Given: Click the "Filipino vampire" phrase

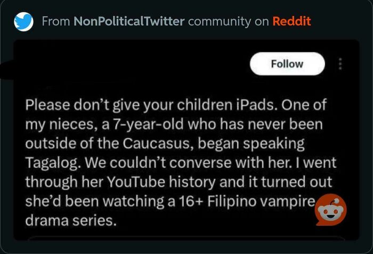Looking at the screenshot, I should point(261,202).
